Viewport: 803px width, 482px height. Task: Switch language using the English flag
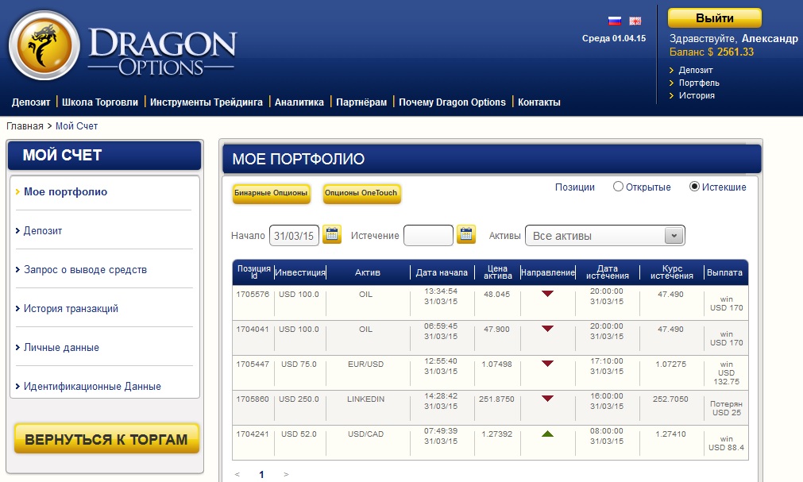635,21
